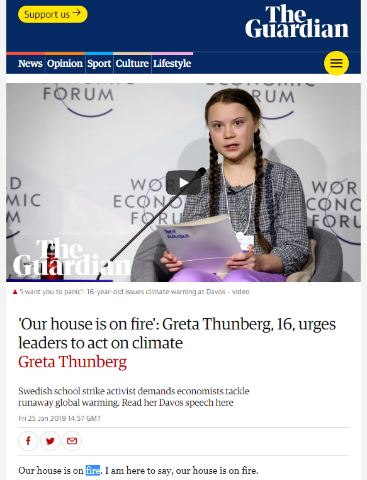Screen dimensions: 367x480
Task: Share article via email icon
Action: point(72,441)
